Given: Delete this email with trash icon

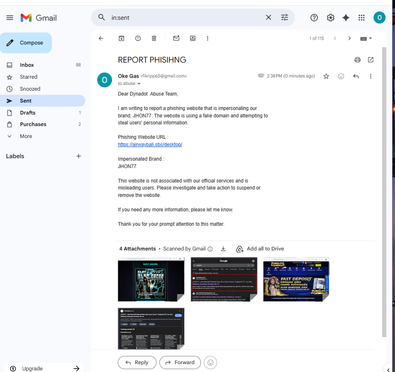Looking at the screenshot, I should (154, 38).
